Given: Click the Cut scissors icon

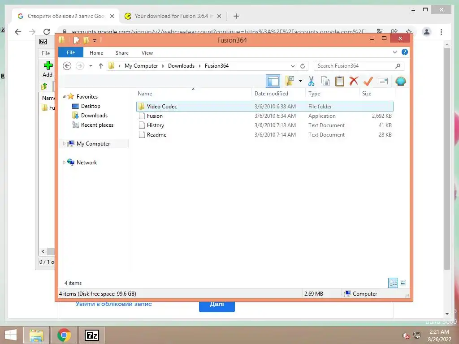Looking at the screenshot, I should click(x=311, y=81).
